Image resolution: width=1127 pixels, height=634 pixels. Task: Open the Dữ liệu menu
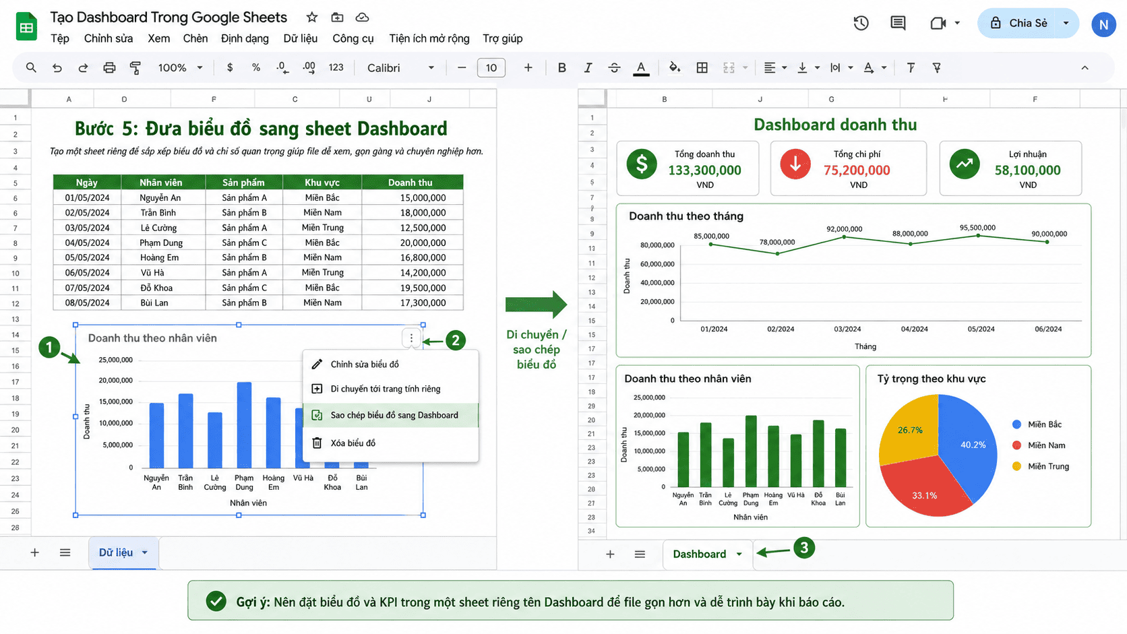pos(300,38)
